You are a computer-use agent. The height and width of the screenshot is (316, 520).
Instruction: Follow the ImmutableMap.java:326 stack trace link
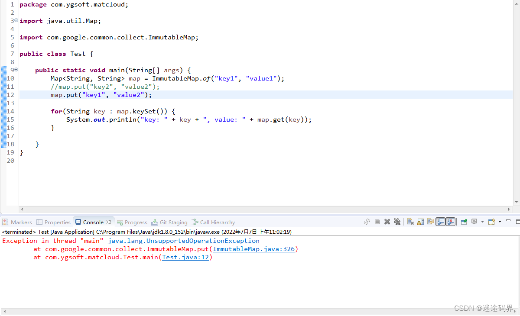pos(254,249)
